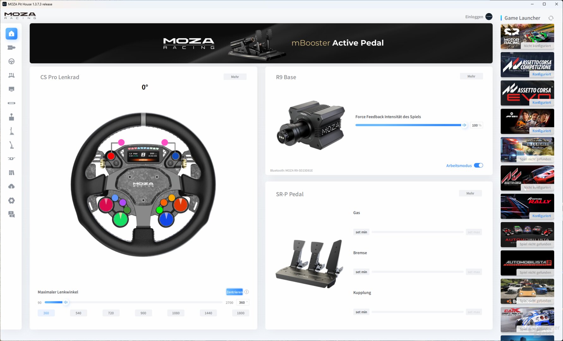Open the first Automobilista game thumbnail
Viewport: 563px width, 341px height.
[527, 235]
